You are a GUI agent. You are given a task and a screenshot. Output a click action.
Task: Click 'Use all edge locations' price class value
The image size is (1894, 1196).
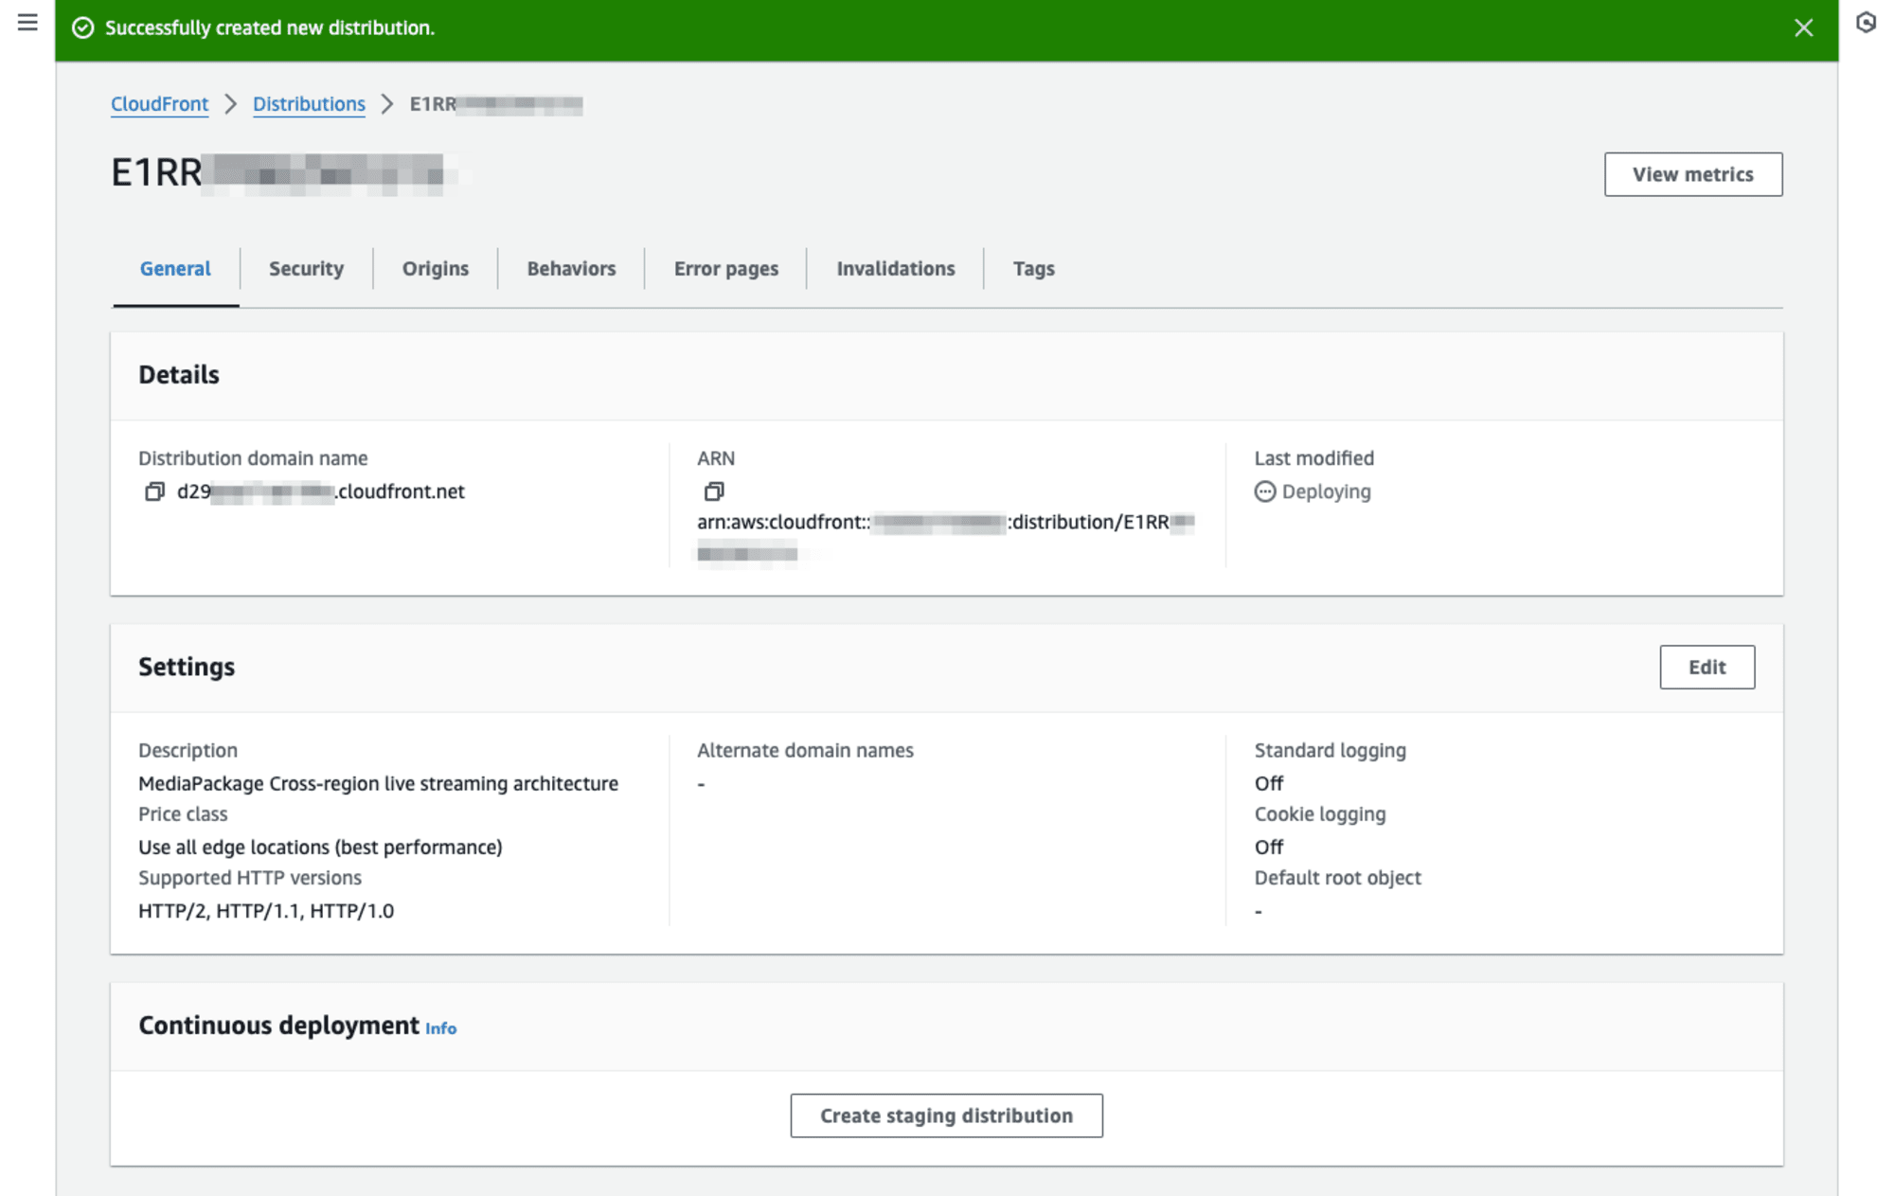[x=320, y=847]
